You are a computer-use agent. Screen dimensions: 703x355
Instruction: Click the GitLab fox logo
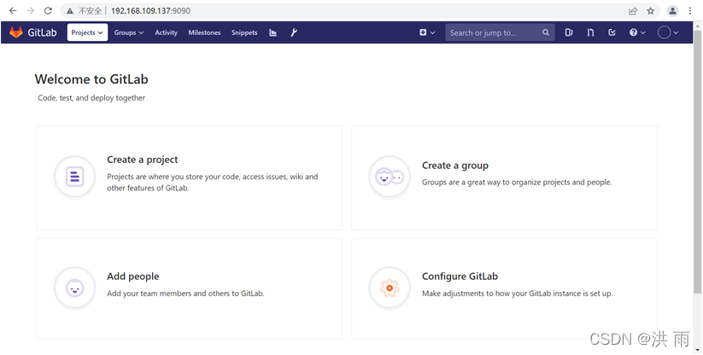pos(16,32)
